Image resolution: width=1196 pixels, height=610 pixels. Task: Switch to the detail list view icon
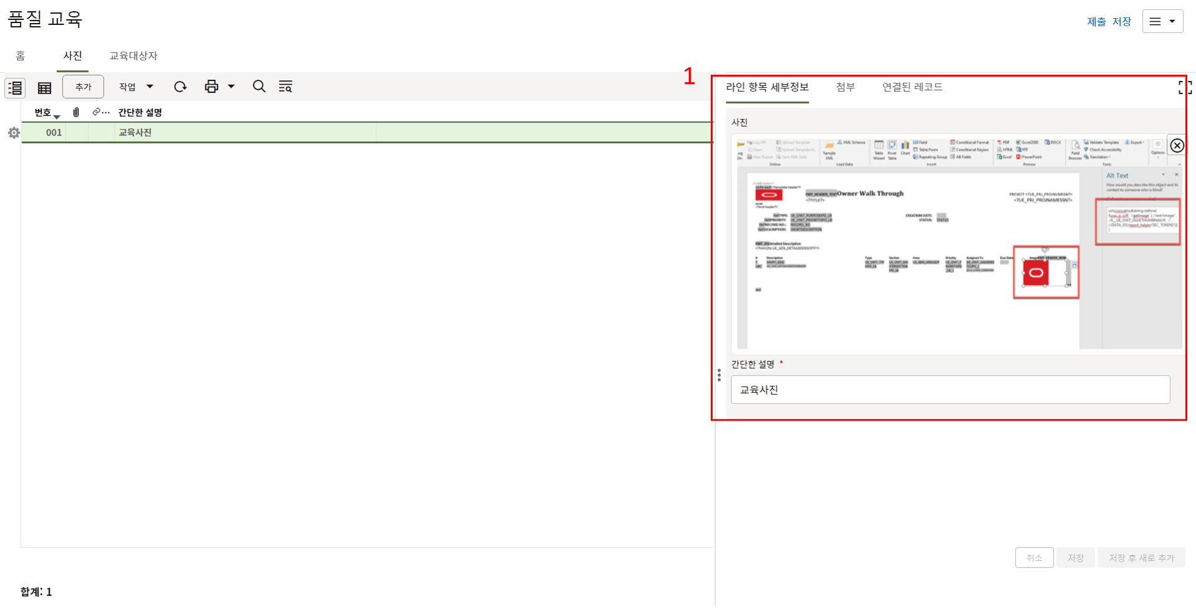click(15, 88)
